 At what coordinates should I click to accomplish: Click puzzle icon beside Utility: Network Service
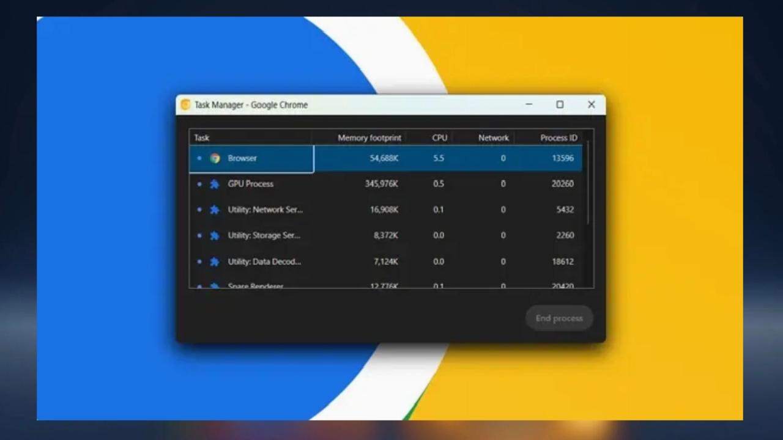tap(215, 210)
